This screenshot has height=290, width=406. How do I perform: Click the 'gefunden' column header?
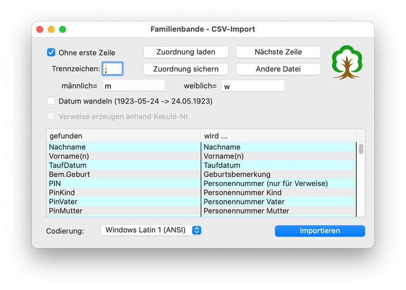[123, 136]
